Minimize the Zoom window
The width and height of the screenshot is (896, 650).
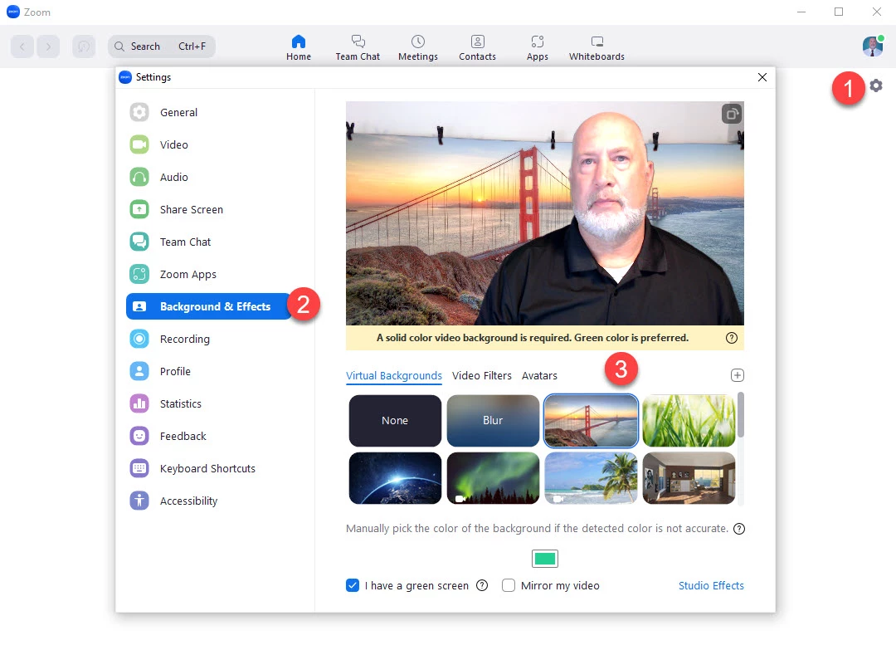(x=801, y=12)
